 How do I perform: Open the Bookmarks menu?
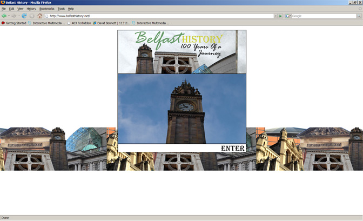[x=47, y=9]
